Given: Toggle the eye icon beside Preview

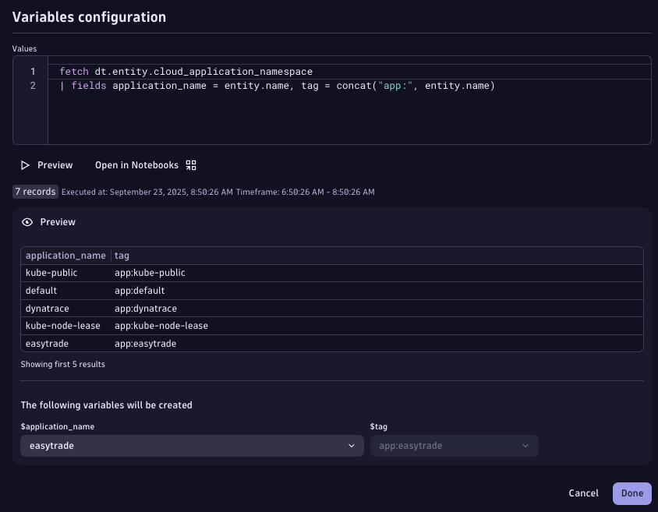Looking at the screenshot, I should tap(27, 222).
